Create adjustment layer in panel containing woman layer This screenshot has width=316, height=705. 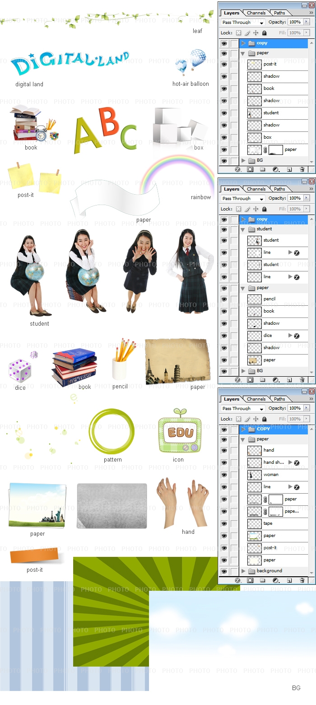(275, 580)
